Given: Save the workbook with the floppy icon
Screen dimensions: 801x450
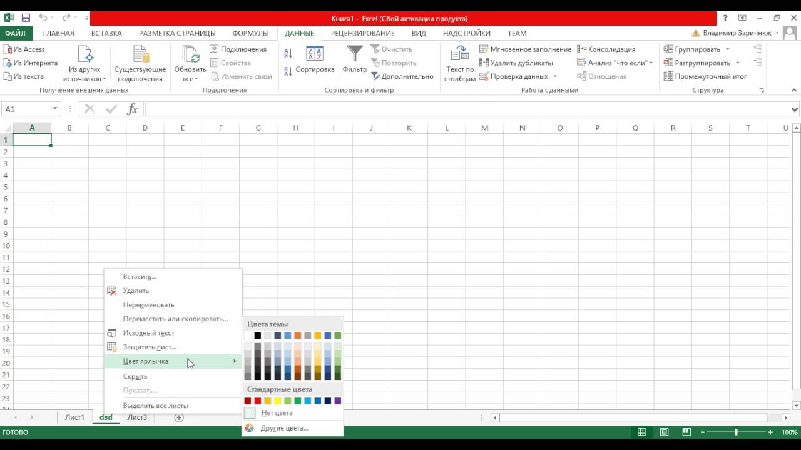Looking at the screenshot, I should pos(26,18).
